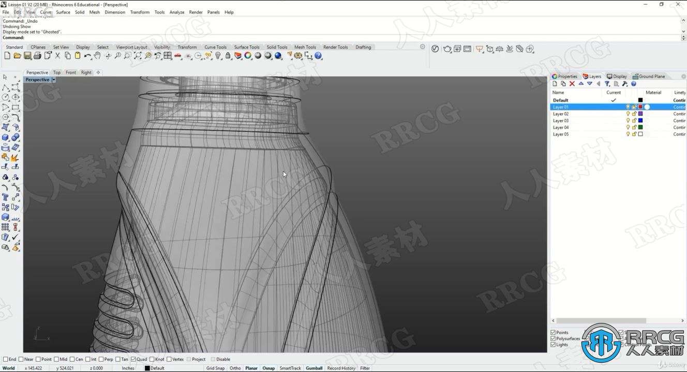The width and height of the screenshot is (687, 372).
Task: Click the blue sphere render icon
Action: tap(278, 56)
